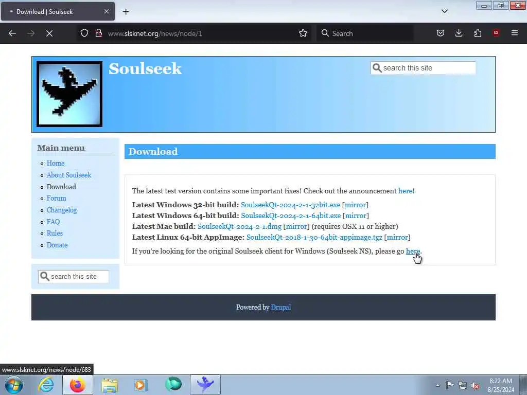Open the announcement here! link
This screenshot has height=395, width=527.
pos(407,191)
